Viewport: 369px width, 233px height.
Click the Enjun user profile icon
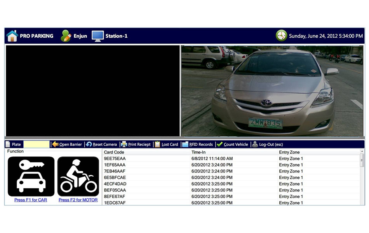tap(66, 36)
